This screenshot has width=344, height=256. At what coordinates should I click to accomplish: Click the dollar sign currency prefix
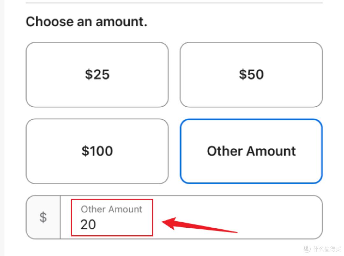[43, 217]
